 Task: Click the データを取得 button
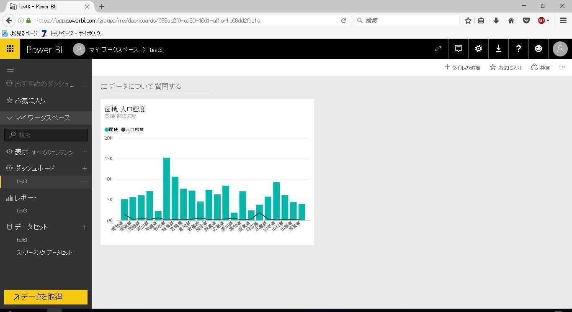[46, 297]
